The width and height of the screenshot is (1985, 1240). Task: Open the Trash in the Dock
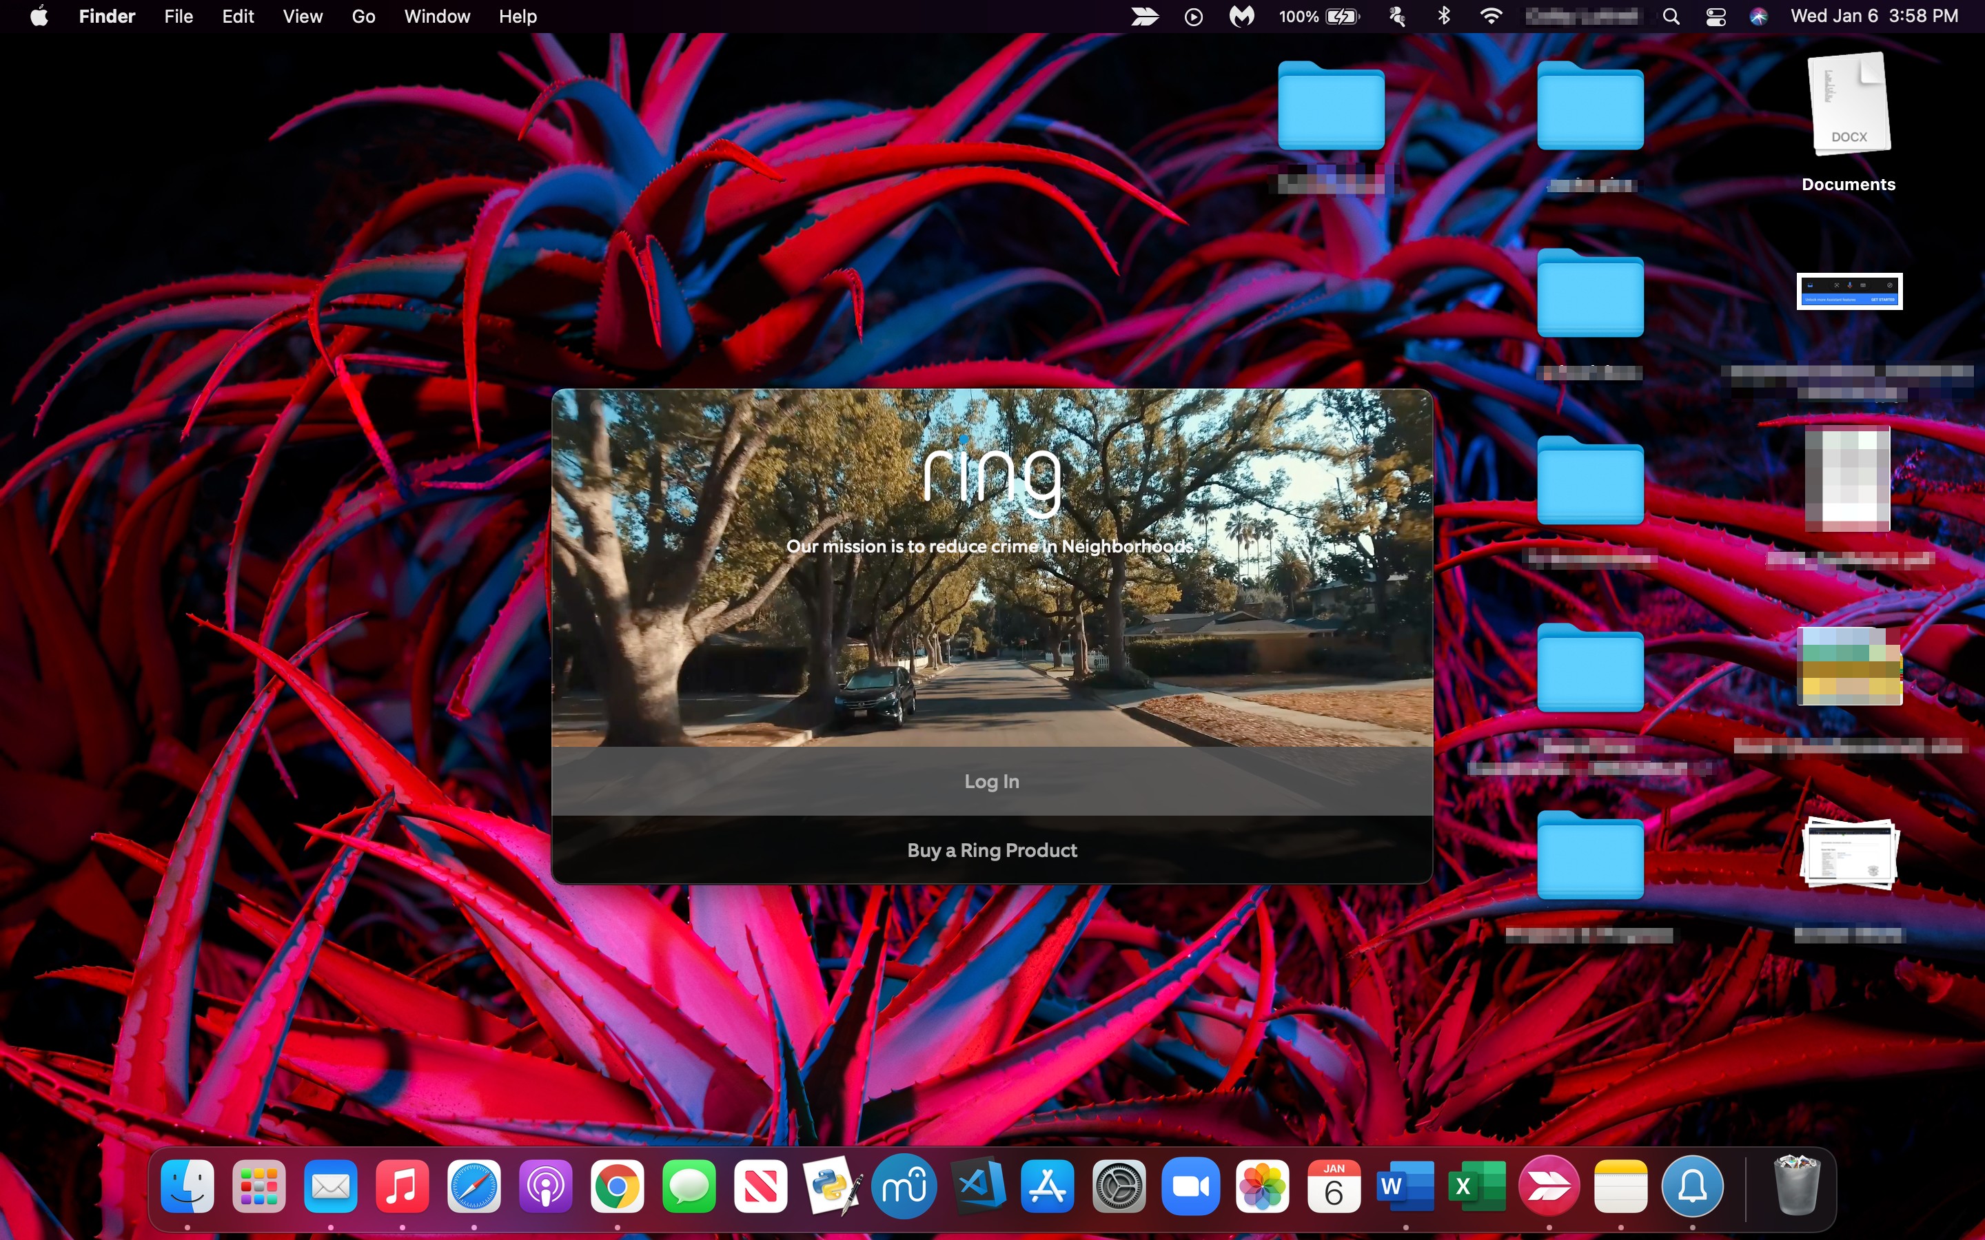pos(1796,1186)
